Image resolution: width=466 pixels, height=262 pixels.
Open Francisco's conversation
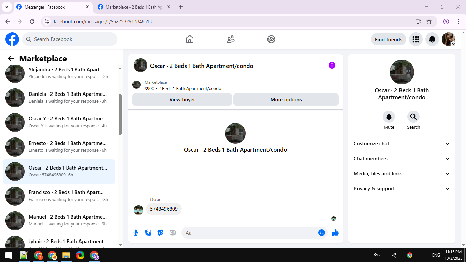pos(59,196)
